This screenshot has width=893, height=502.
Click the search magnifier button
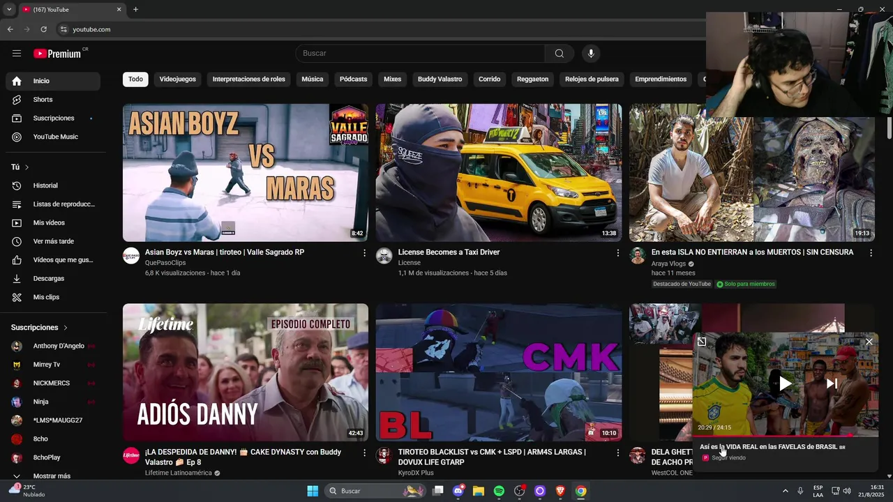(559, 54)
